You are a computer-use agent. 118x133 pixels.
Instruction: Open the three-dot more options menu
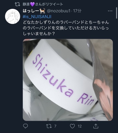(110, 11)
